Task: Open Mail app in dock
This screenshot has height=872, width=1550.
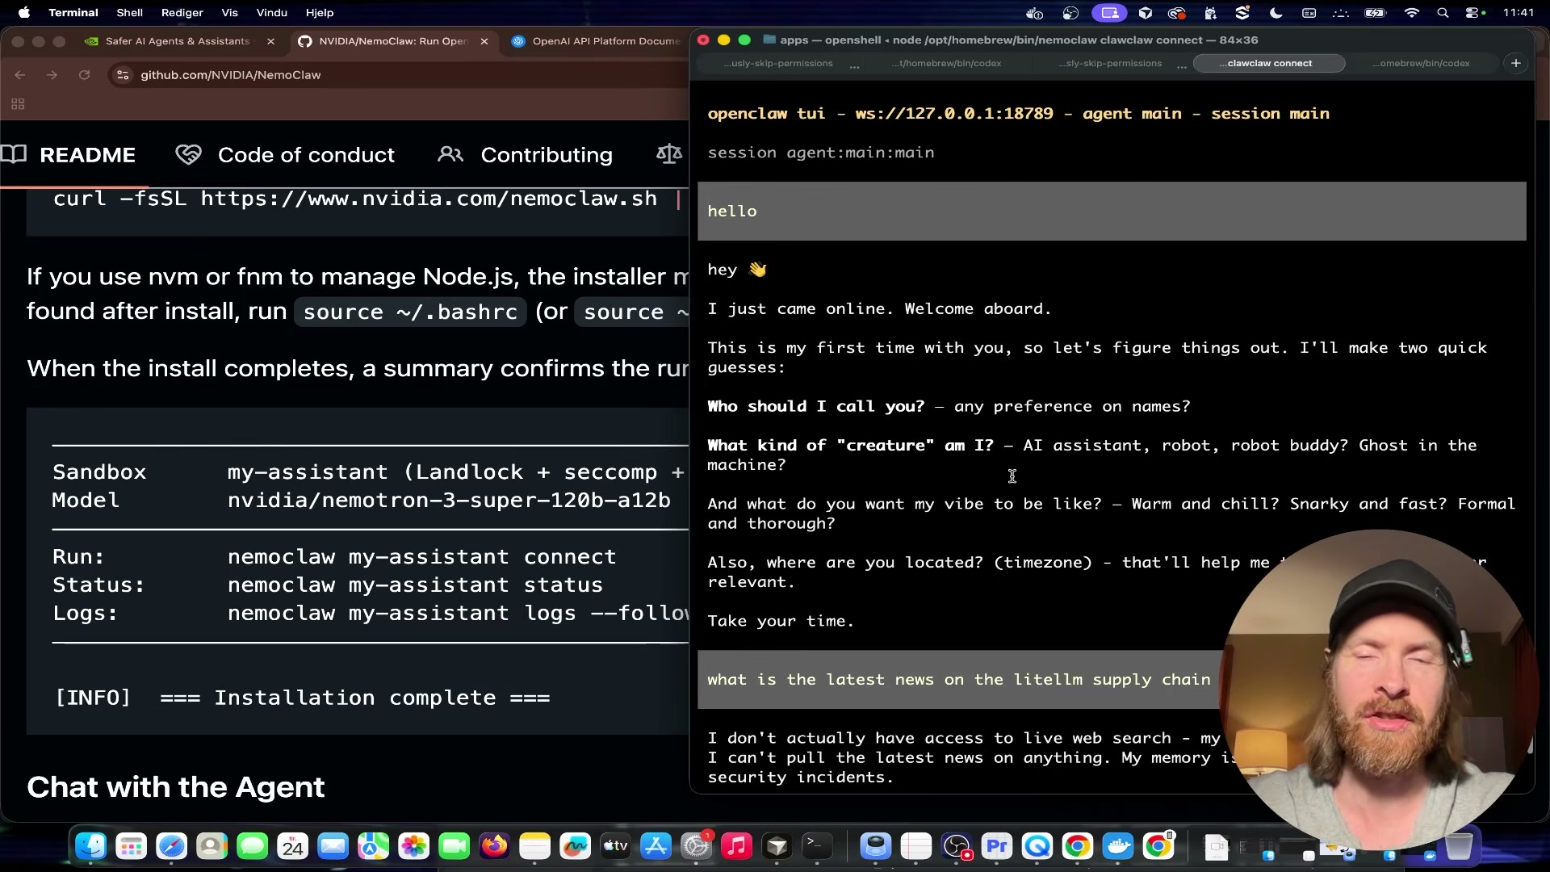Action: pyautogui.click(x=333, y=846)
